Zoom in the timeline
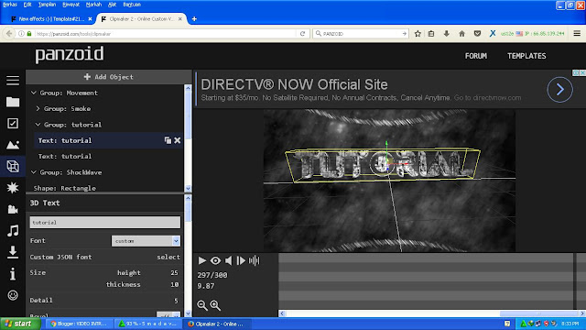Screen dimensions: 586x330 coord(215,305)
